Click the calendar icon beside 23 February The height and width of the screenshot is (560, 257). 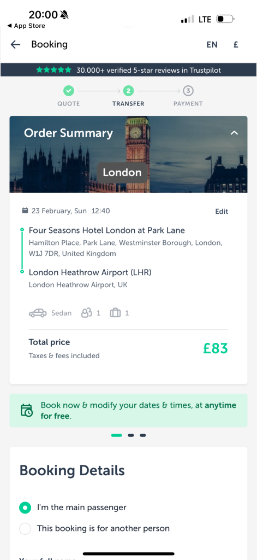click(25, 211)
